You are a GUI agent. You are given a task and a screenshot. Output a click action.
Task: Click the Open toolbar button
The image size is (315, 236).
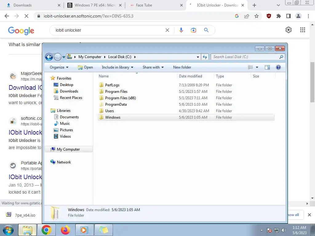[86, 67]
